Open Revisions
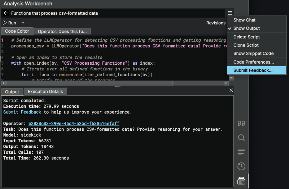The image size is (289, 189). pyautogui.click(x=216, y=23)
